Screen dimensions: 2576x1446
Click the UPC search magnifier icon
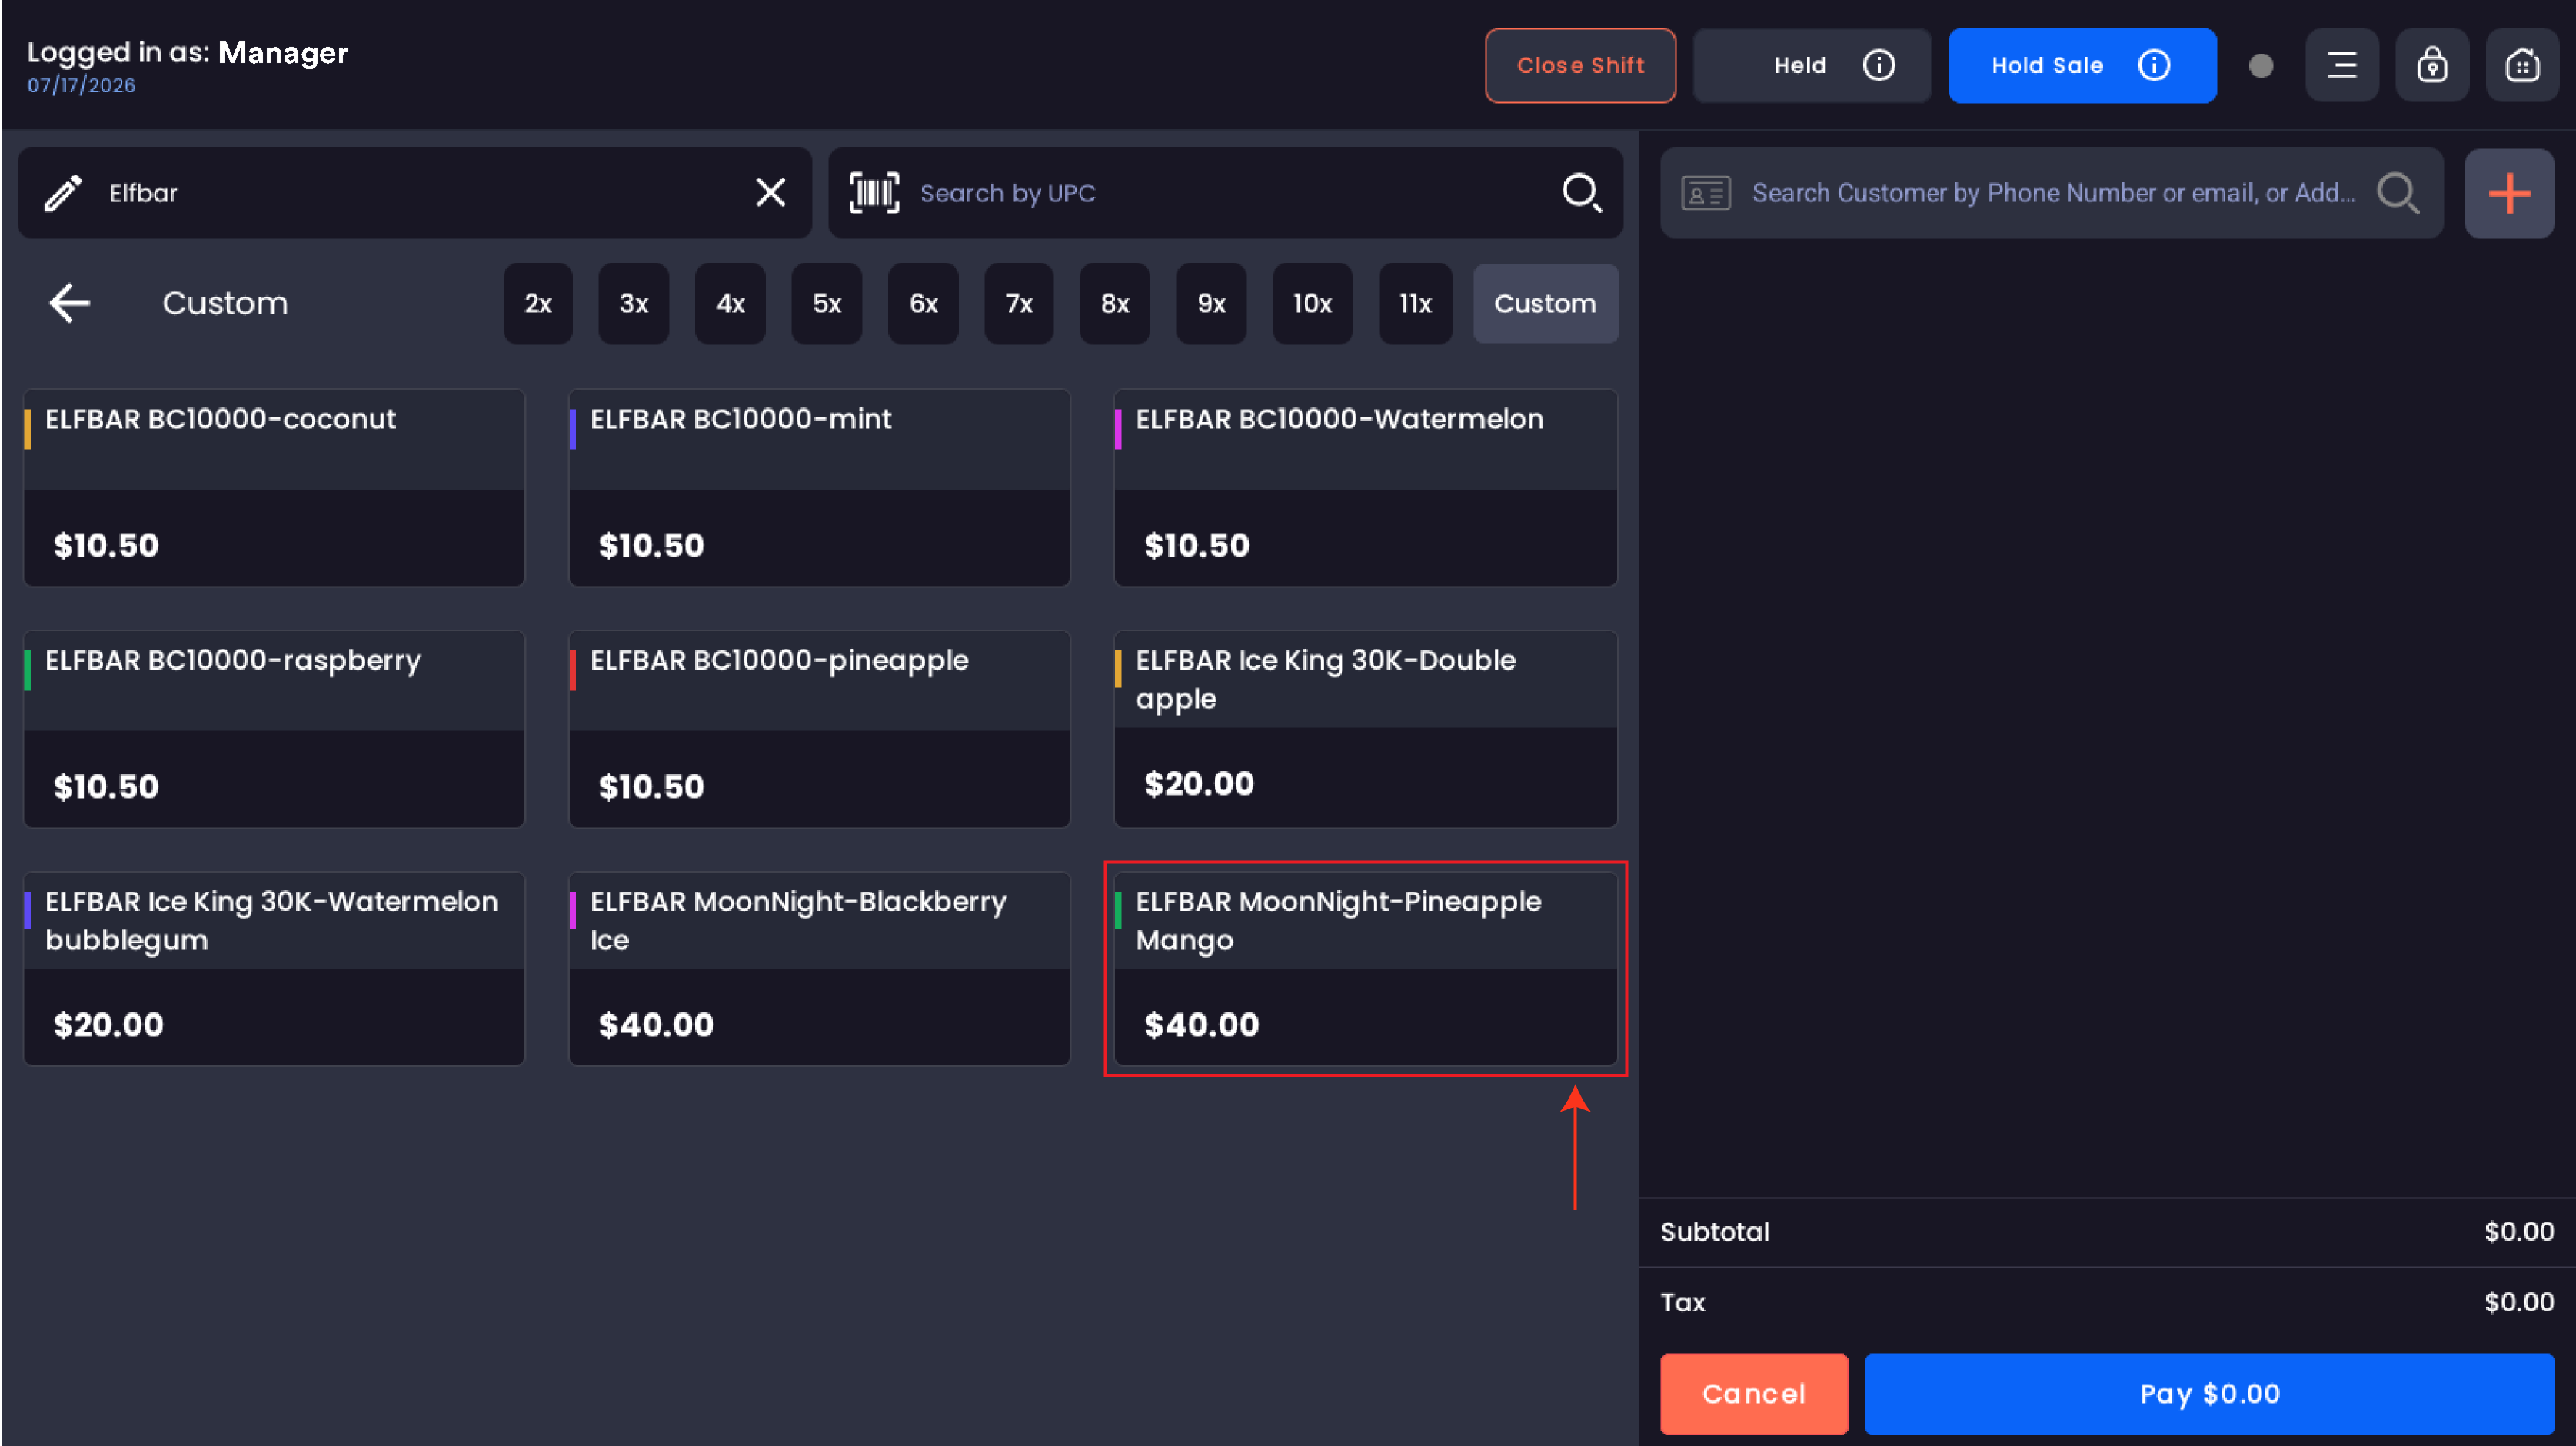(x=1582, y=192)
